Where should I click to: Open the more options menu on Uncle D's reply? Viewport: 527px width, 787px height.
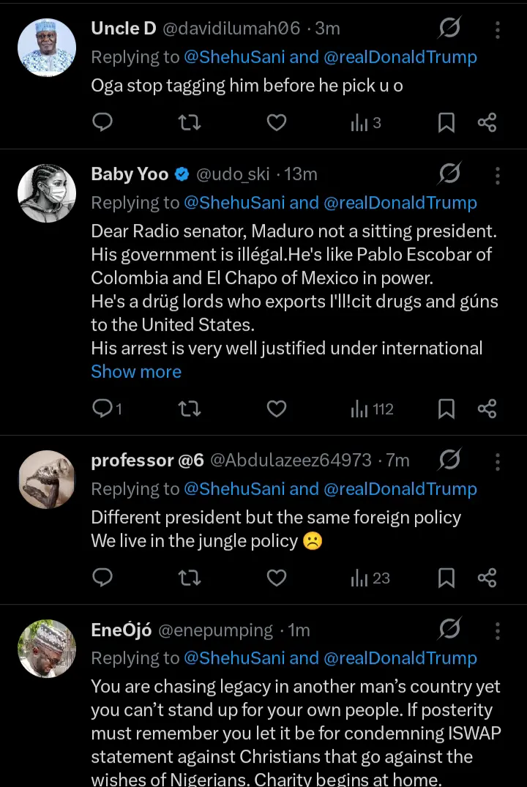coord(498,29)
